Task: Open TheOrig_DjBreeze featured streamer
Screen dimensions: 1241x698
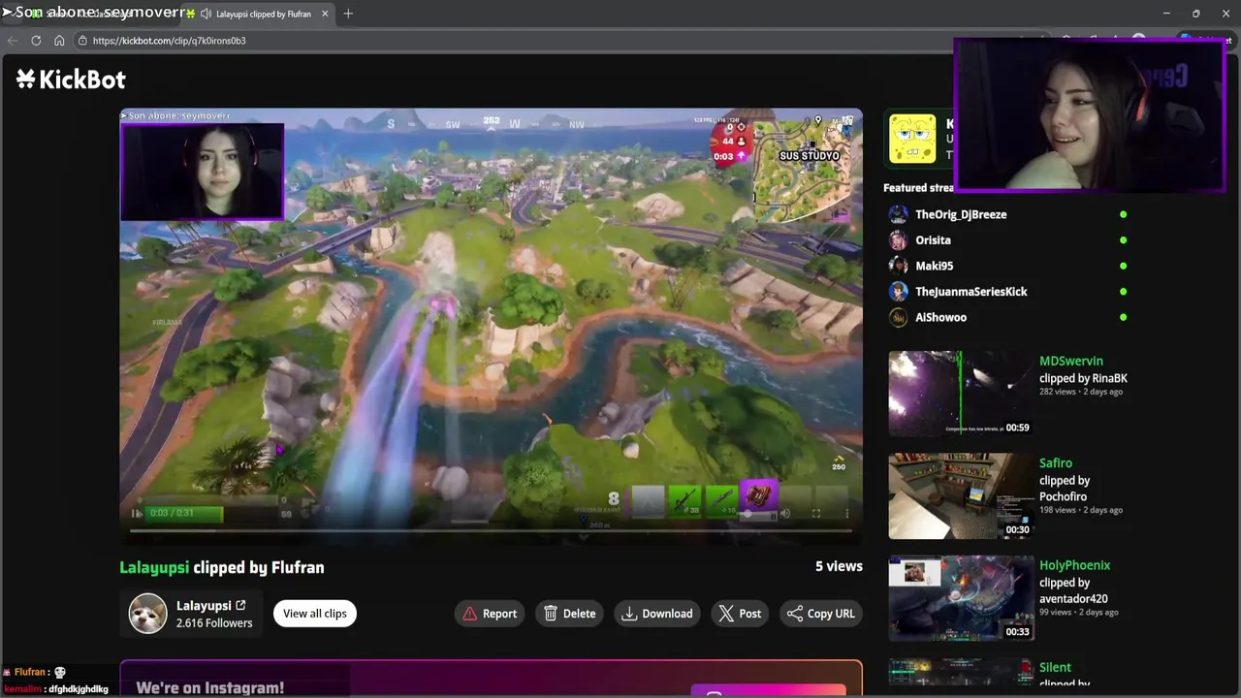Action: [x=961, y=214]
